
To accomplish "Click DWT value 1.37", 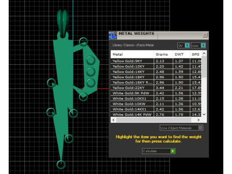I will pos(179,61).
